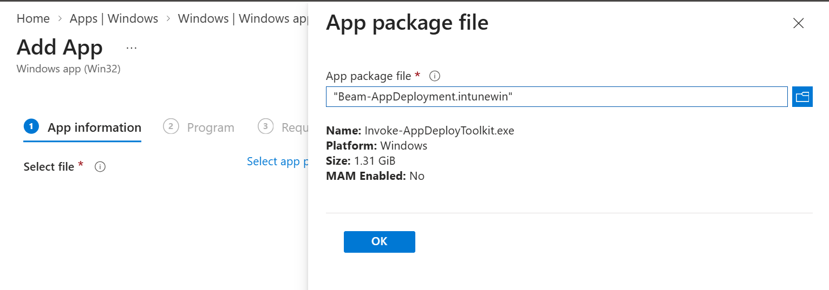The image size is (829, 290).
Task: Click the info icon next to Select file
Action: coord(100,167)
